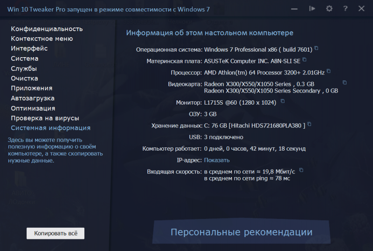The image size is (373, 251).
Task: Open help via the question mark icon
Action: [345, 8]
